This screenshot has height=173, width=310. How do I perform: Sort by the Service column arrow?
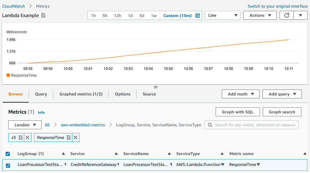(x=116, y=154)
